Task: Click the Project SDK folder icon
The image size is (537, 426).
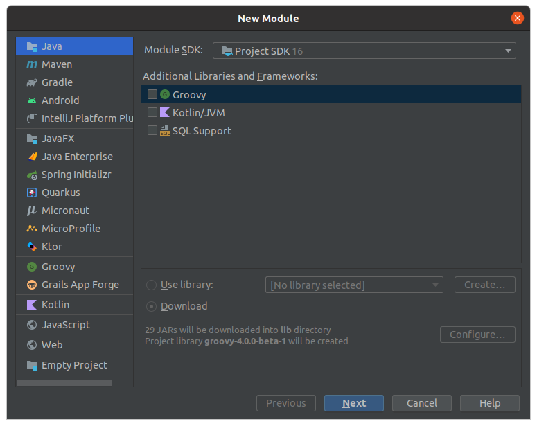Action: pos(227,51)
